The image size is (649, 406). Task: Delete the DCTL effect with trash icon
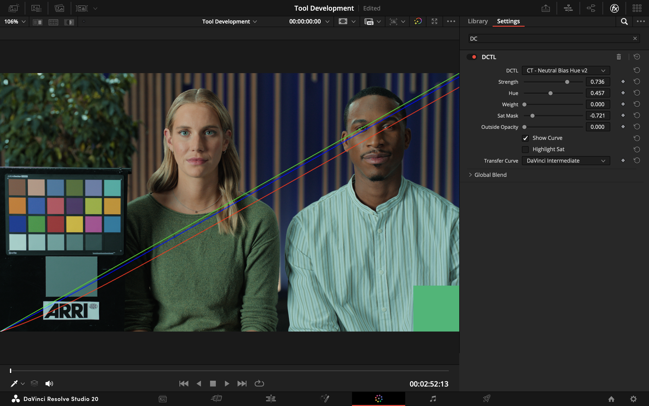pyautogui.click(x=618, y=57)
